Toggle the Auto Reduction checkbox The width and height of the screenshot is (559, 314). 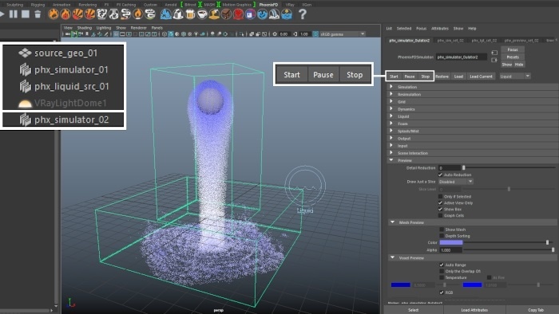pyautogui.click(x=440, y=175)
